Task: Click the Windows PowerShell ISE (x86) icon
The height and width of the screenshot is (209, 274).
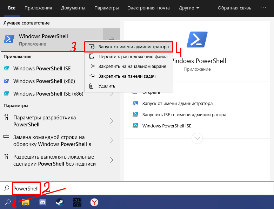Action: 6,93
